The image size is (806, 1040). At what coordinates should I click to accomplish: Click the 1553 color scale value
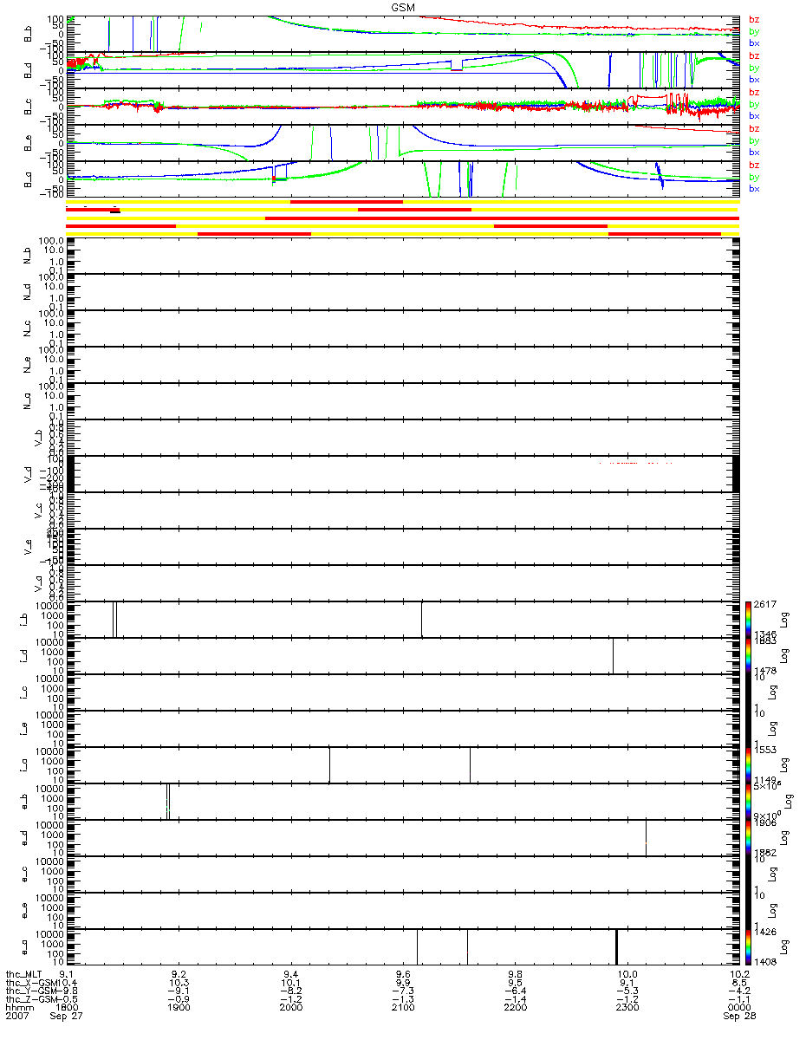(x=764, y=750)
